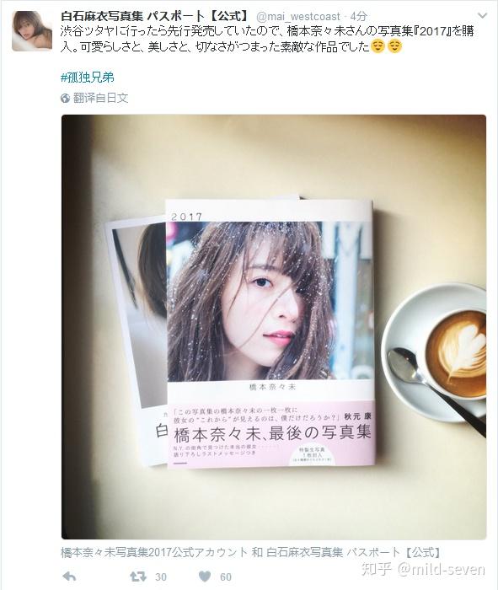Open the tweet author's profile avatar

click(32, 31)
